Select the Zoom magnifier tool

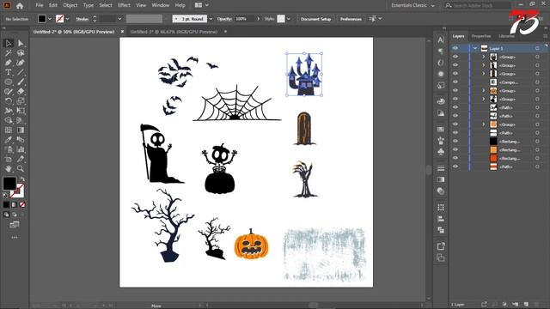21,168
